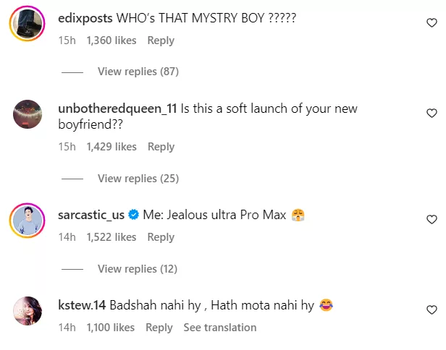Screen dimensions: 446x350
Task: Reply to the edixposts comment
Action: [161, 40]
